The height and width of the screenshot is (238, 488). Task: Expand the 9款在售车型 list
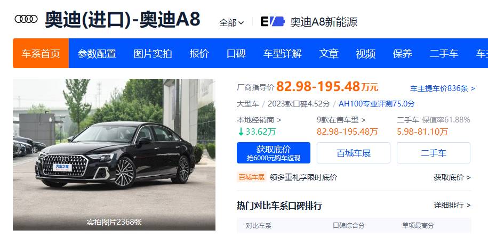pyautogui.click(x=341, y=120)
